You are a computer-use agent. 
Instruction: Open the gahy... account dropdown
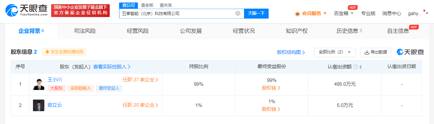[x=427, y=13]
